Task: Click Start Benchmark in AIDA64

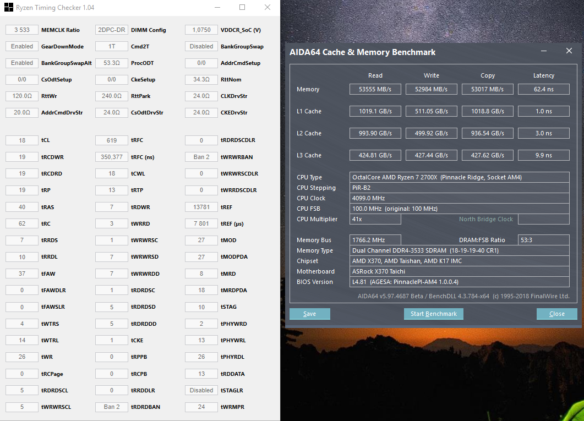Action: click(434, 314)
